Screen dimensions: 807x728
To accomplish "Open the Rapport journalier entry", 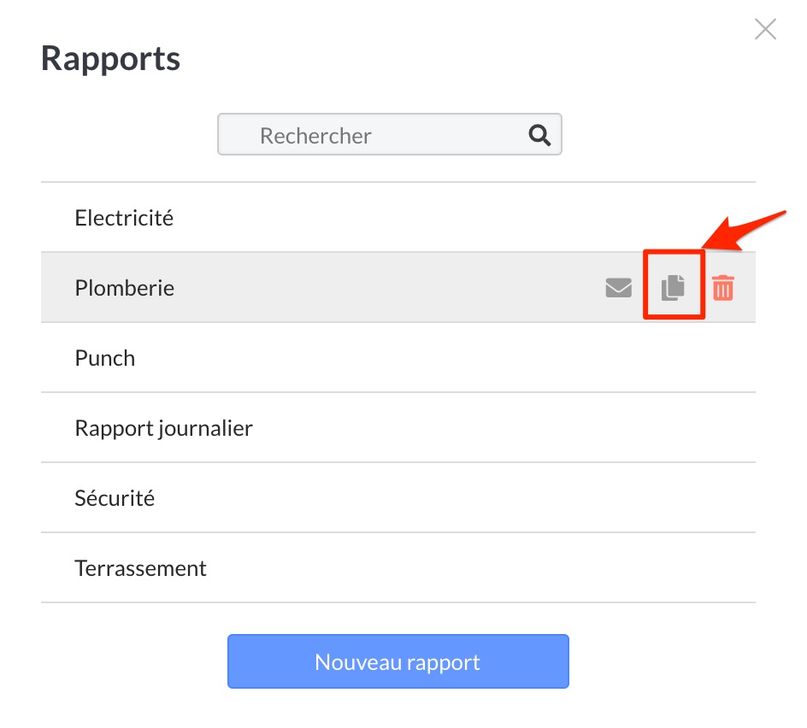I will pos(164,428).
